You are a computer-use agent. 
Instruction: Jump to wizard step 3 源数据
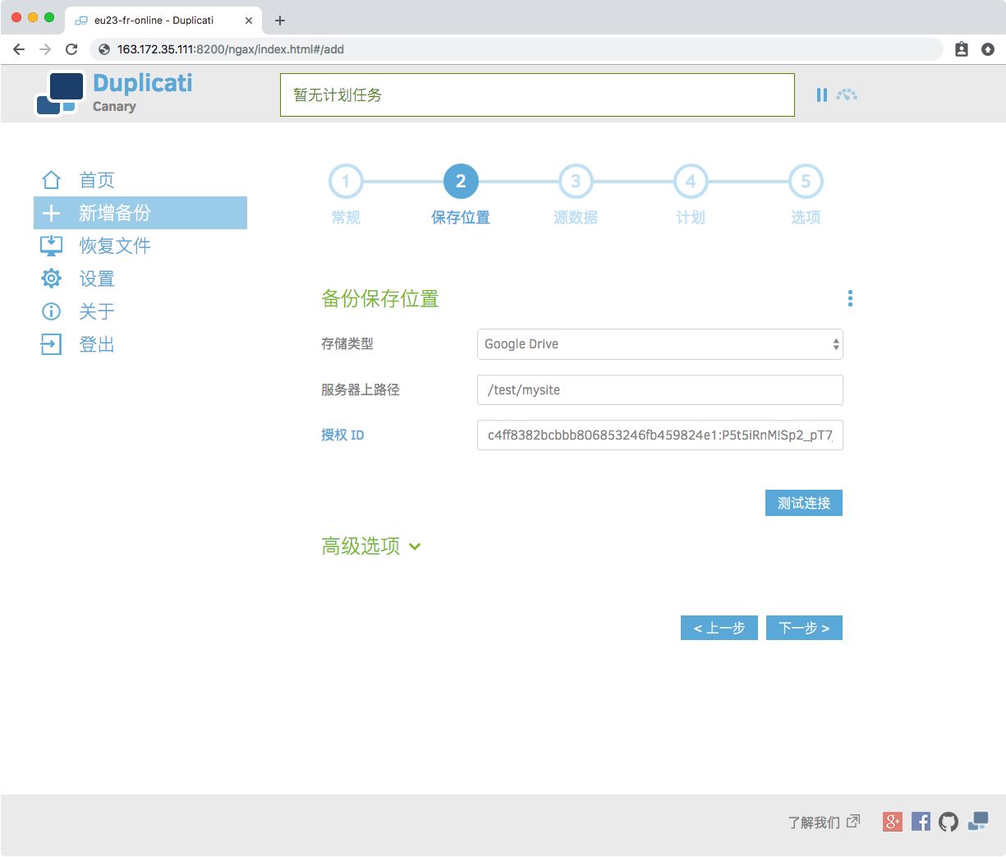576,182
